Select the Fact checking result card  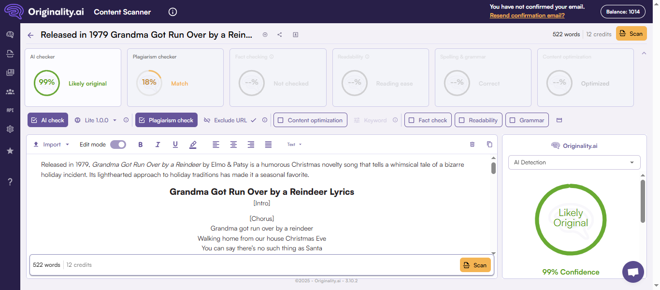278,77
